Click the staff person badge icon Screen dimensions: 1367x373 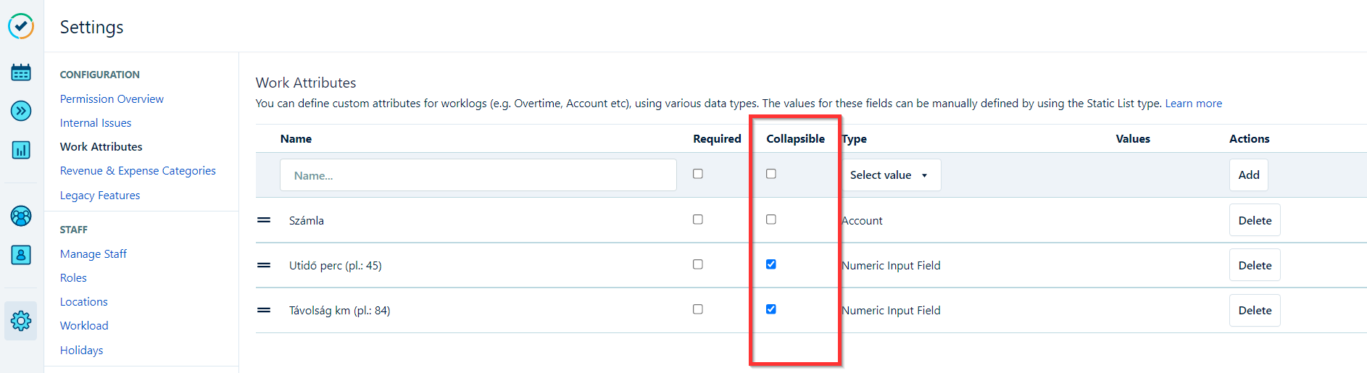21,255
